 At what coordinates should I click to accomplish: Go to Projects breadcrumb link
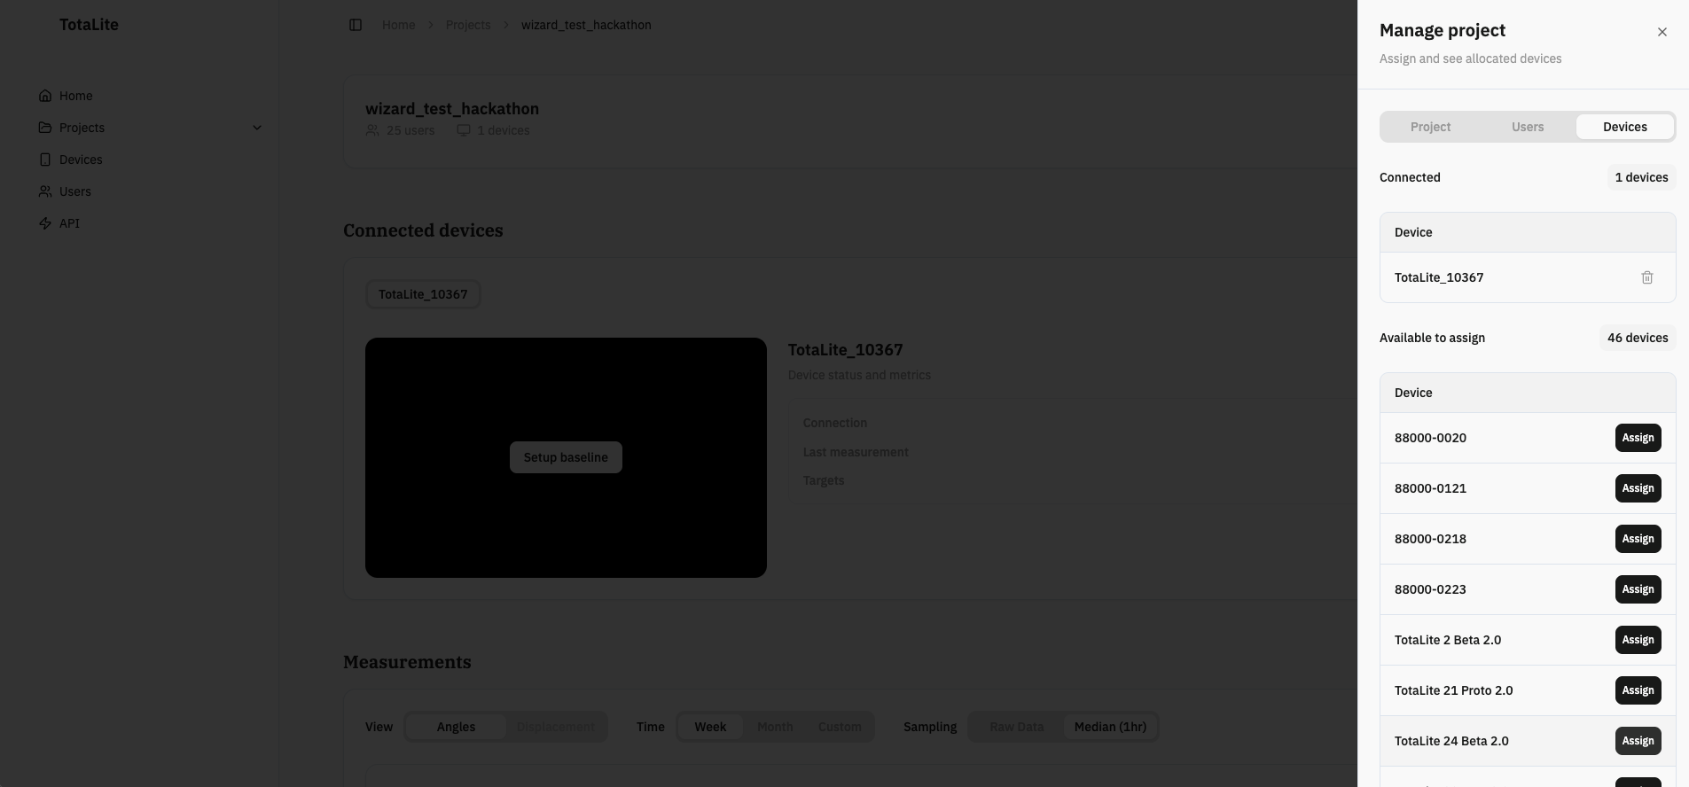click(468, 25)
